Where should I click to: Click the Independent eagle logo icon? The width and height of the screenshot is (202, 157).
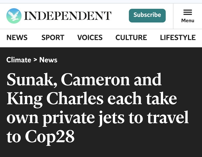point(14,16)
